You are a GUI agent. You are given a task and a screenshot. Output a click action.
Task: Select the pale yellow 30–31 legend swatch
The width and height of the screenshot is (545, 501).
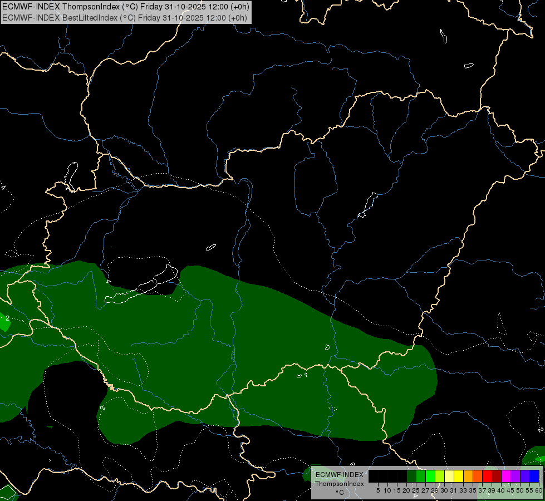coord(449,476)
